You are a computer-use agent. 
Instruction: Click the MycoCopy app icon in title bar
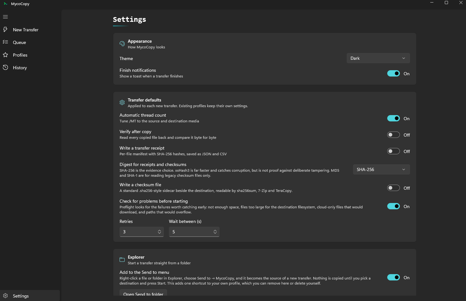pos(5,4)
